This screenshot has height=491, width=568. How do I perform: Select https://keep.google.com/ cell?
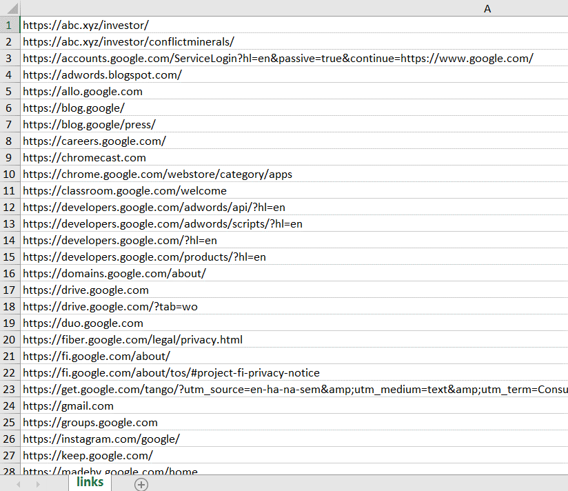coord(294,455)
